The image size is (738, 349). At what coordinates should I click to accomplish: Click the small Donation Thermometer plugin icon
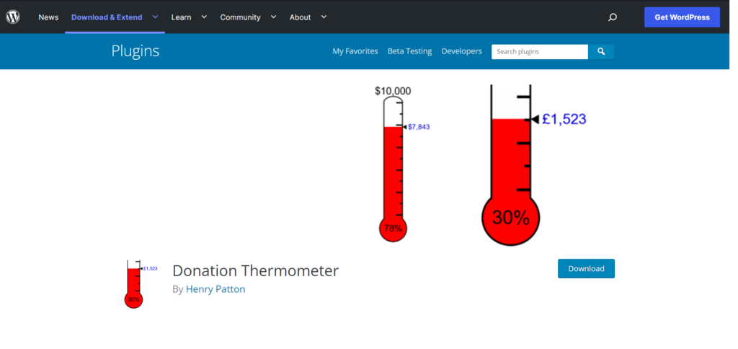click(141, 284)
